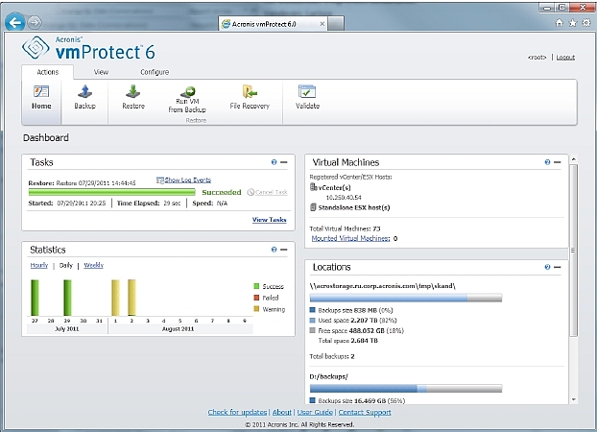Collapse the Locations panel
This screenshot has height=432, width=597.
(558, 267)
